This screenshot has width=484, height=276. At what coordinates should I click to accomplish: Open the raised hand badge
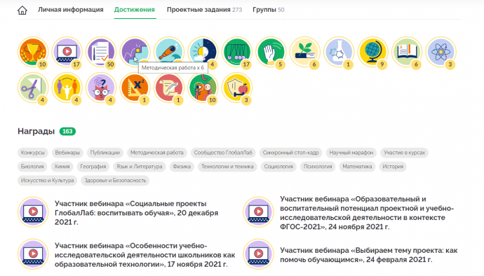tap(271, 52)
